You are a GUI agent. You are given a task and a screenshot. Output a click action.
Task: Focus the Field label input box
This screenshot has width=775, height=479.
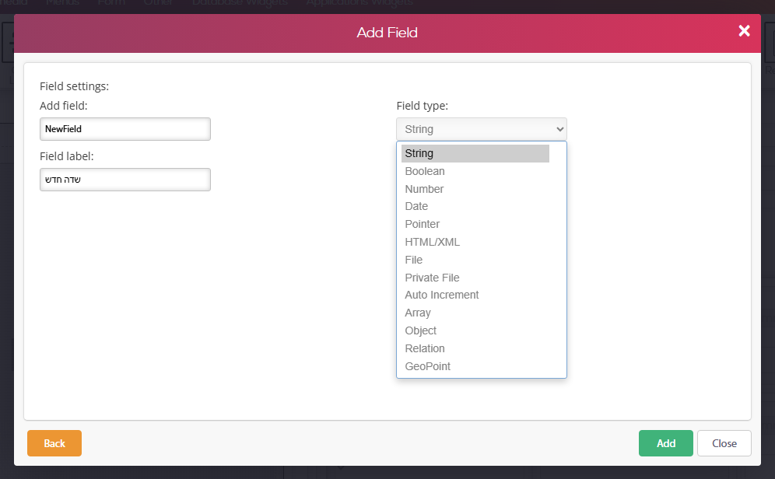click(x=125, y=180)
